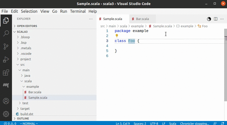Change indentation via Spaces: 2
The height and width of the screenshot is (125, 227).
tap(140, 124)
